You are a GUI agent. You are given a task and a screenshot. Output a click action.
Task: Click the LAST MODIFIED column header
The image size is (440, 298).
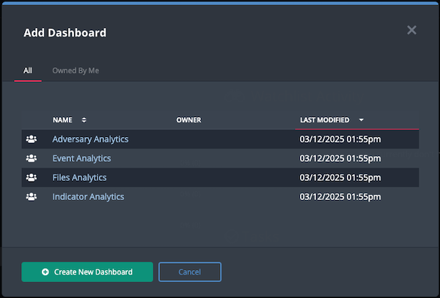[x=325, y=120]
